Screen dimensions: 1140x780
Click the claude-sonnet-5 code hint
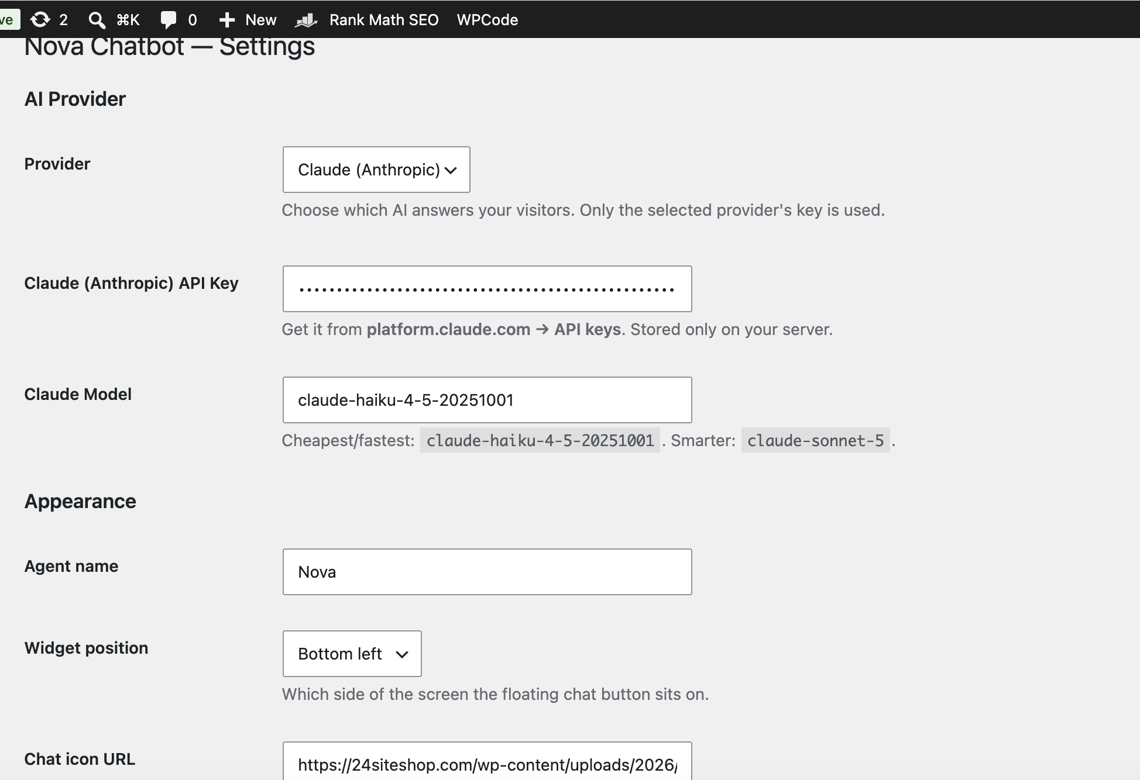(x=815, y=440)
